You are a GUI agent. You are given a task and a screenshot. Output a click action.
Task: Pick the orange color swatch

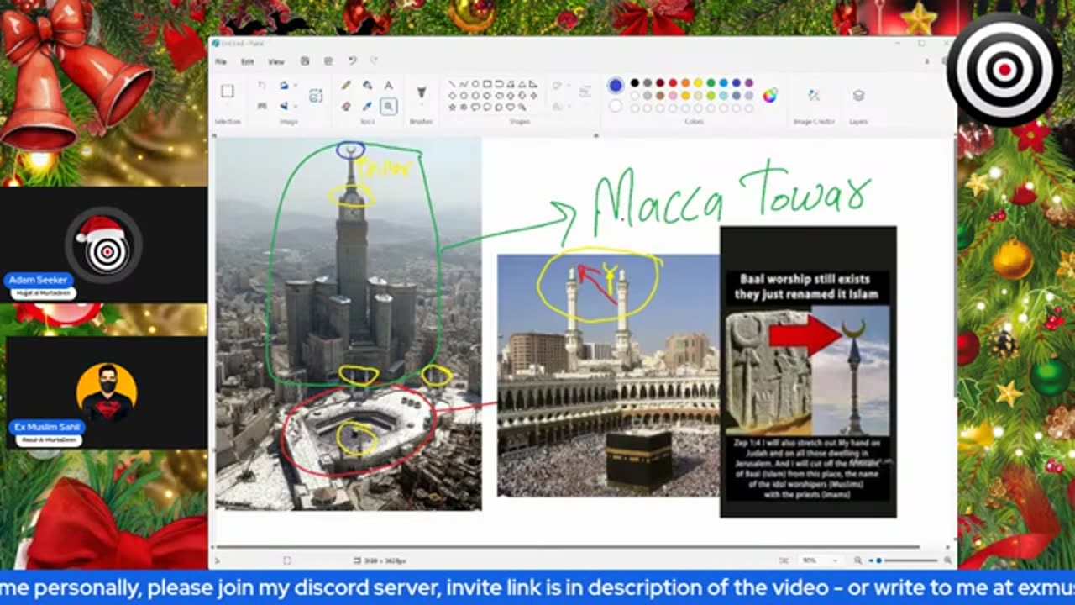685,83
